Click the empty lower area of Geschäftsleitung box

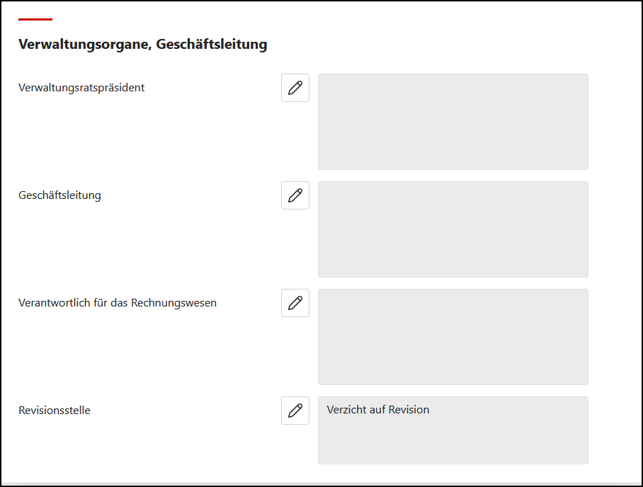tap(453, 260)
